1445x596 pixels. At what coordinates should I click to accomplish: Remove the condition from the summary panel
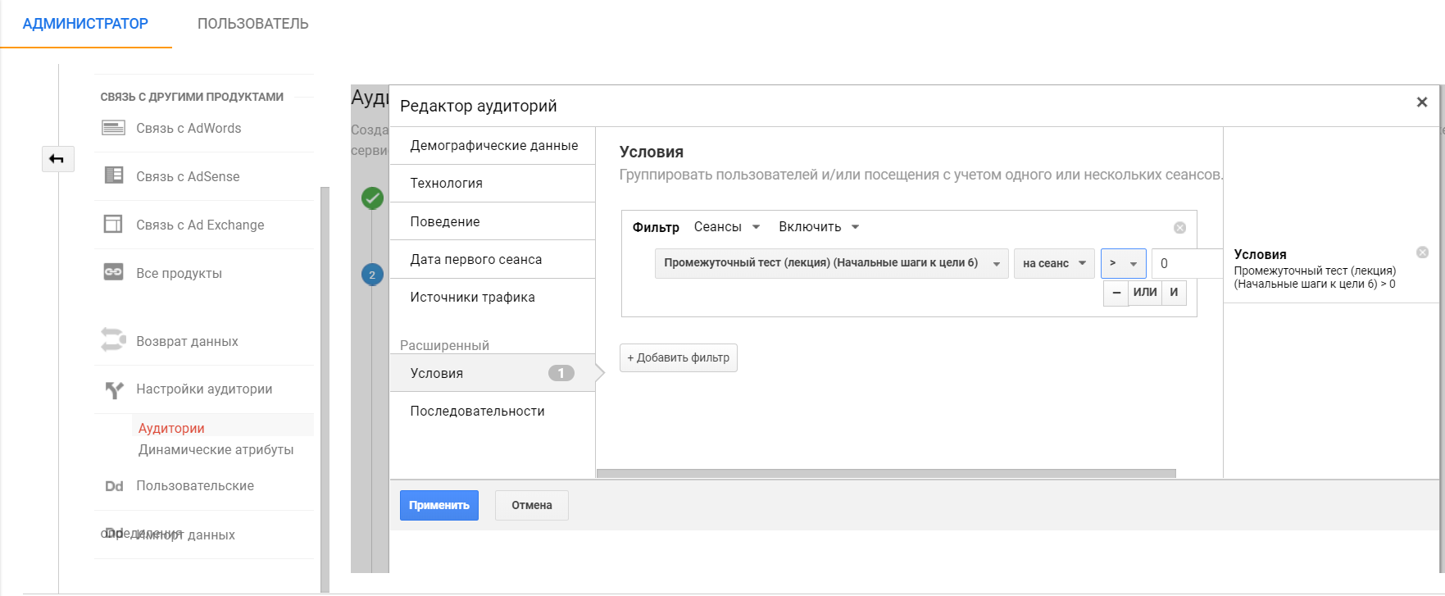point(1422,253)
